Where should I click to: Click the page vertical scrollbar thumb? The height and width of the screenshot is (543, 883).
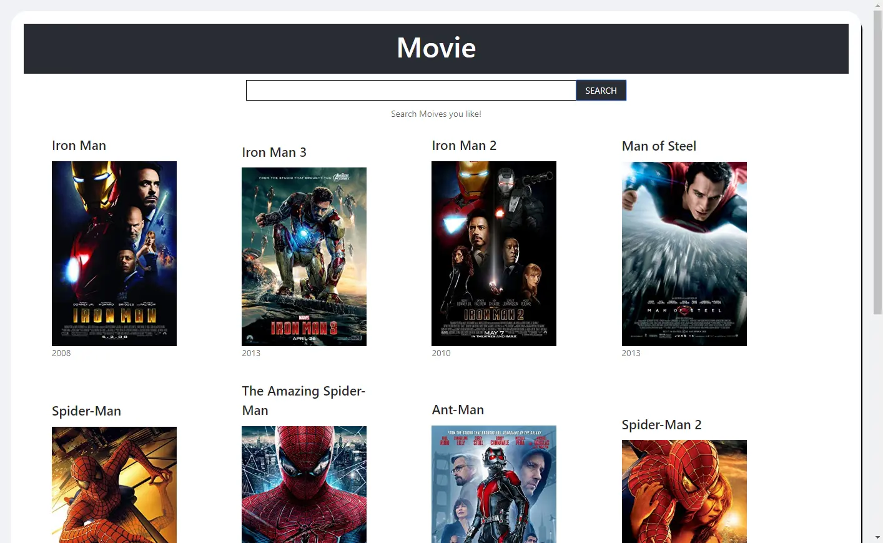(877, 162)
